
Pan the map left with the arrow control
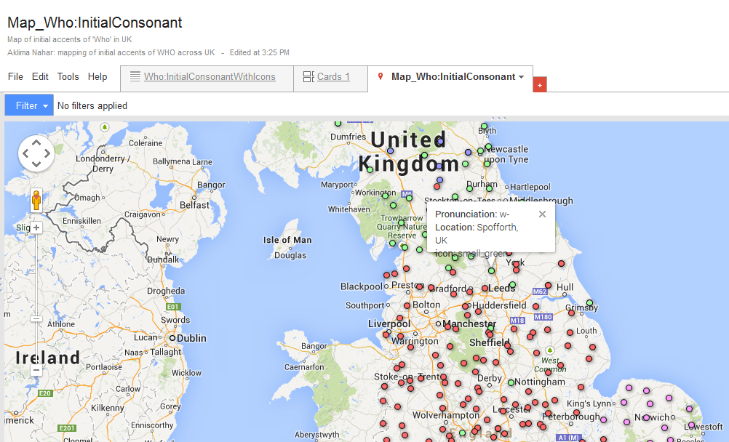pyautogui.click(x=25, y=153)
